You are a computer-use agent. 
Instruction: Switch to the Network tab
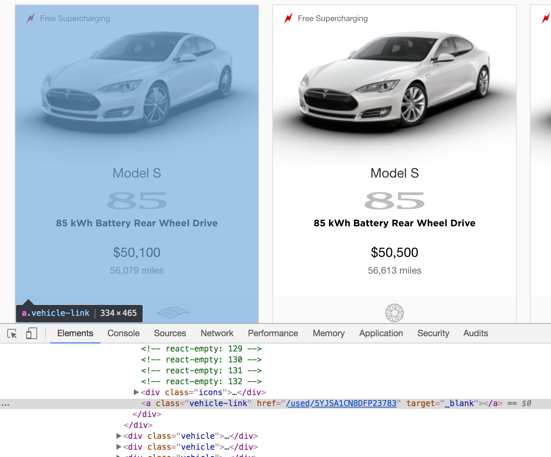(217, 333)
